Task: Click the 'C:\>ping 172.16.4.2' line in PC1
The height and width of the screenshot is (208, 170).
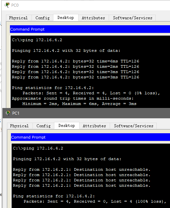Action: tap(38, 148)
